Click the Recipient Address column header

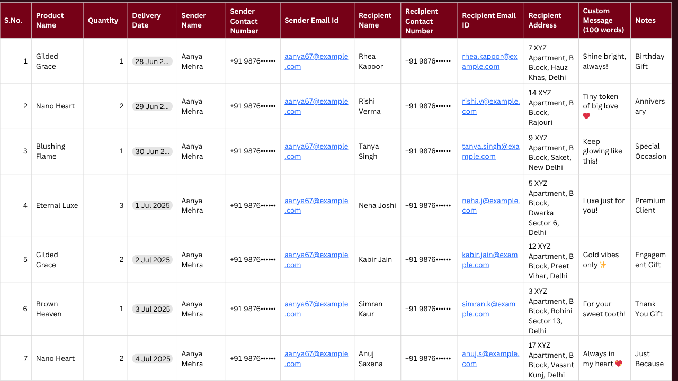click(x=551, y=20)
